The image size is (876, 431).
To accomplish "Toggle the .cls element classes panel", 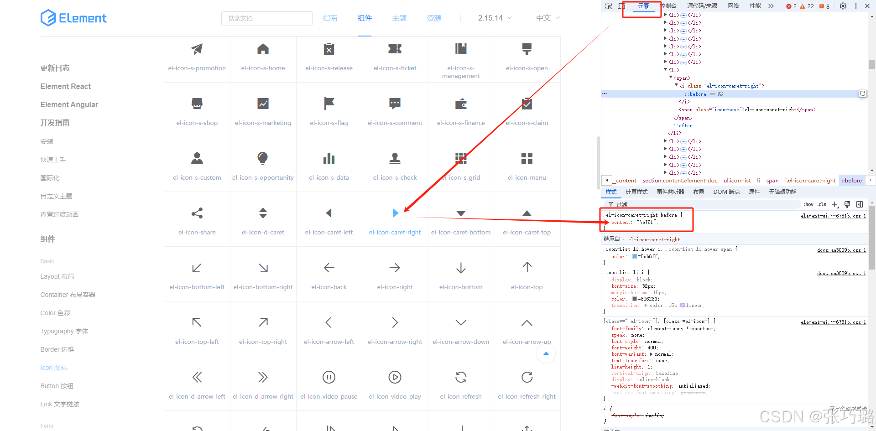I will click(822, 204).
